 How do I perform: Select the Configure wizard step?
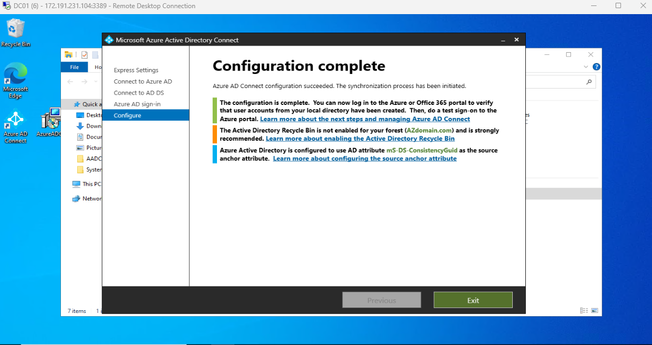tap(146, 115)
